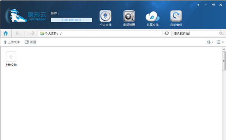Navigate back with the left arrow
The width and height of the screenshot is (226, 140).
click(18, 33)
